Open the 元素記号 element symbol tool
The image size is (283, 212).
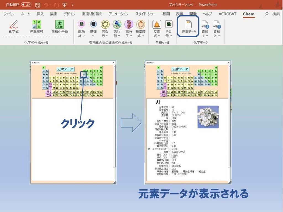[37, 27]
